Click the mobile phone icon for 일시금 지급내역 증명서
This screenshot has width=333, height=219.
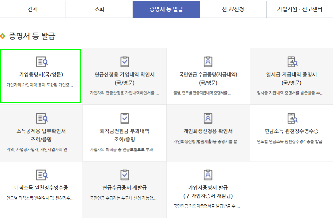[x=291, y=62]
